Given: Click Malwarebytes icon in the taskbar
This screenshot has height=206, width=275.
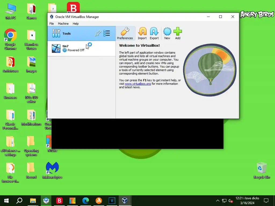Looking at the screenshot, I should tap(46, 201).
